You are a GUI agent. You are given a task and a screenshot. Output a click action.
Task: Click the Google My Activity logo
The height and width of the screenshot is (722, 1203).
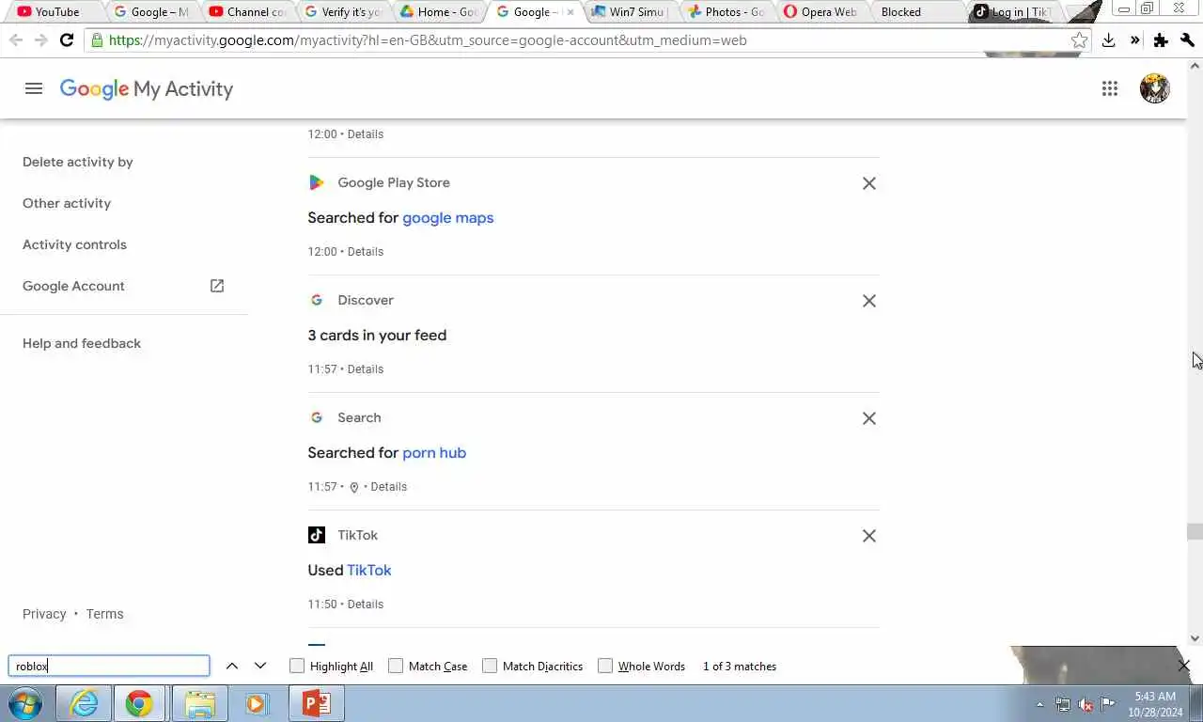[x=147, y=88]
